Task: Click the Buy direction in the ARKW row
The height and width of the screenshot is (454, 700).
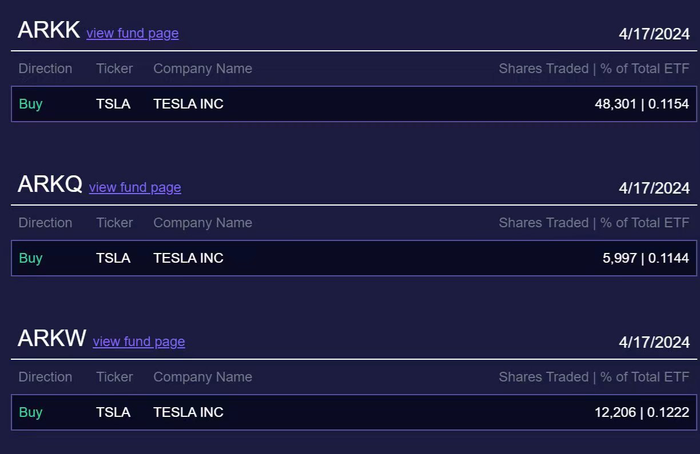Action: [31, 412]
